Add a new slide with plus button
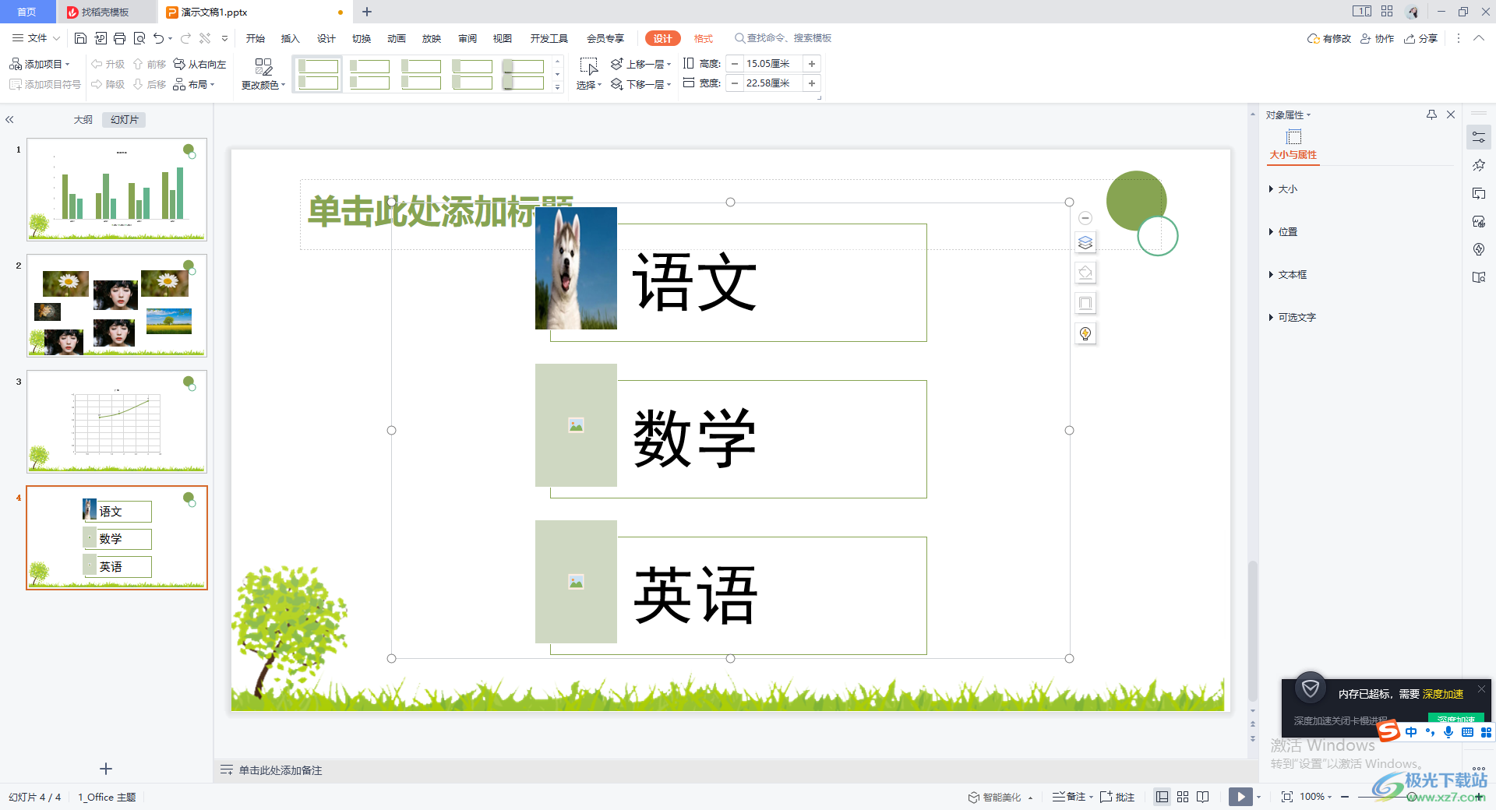Viewport: 1496px width, 810px height. tap(106, 769)
